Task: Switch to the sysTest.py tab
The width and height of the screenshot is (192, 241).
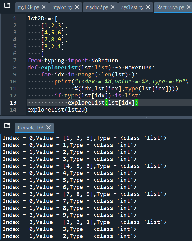Action: click(x=136, y=7)
